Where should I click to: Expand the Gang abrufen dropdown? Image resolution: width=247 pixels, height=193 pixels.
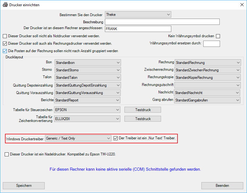(x=207, y=100)
